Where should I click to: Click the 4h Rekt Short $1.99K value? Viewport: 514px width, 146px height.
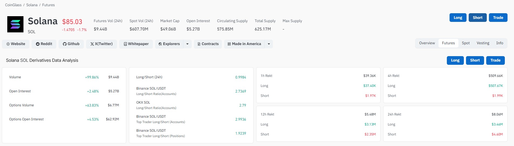click(x=498, y=96)
